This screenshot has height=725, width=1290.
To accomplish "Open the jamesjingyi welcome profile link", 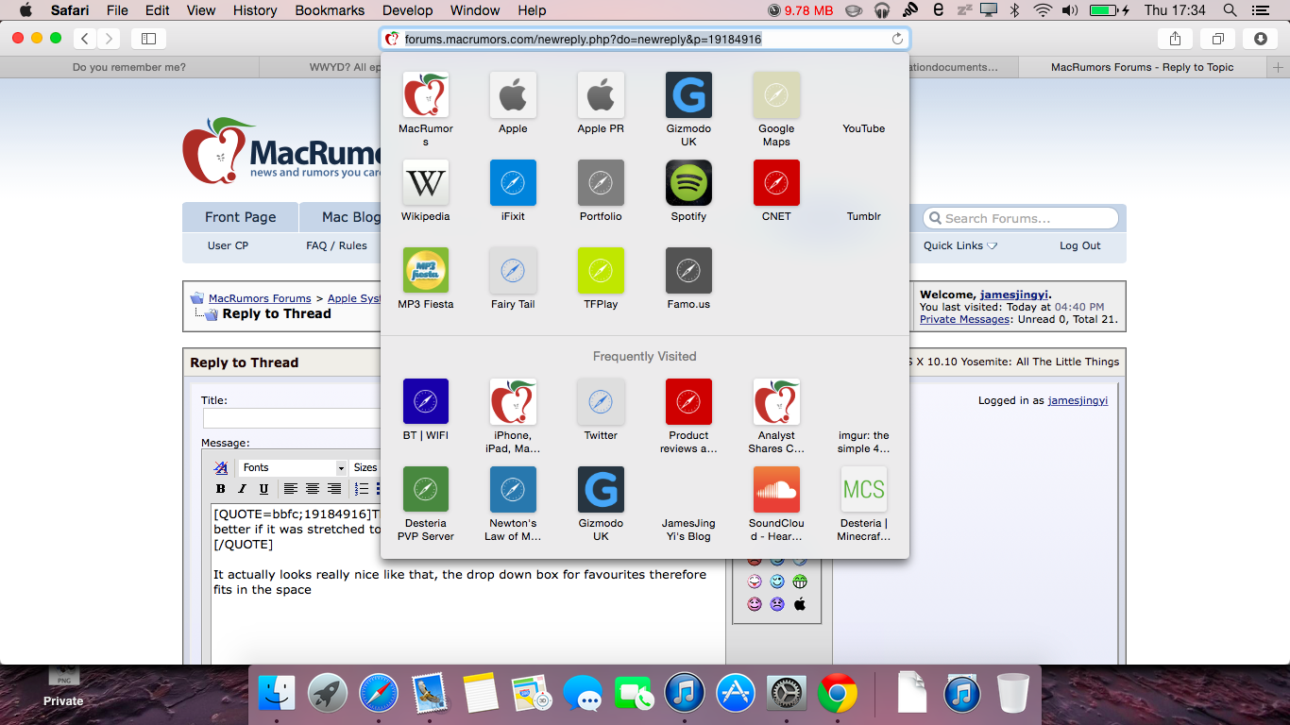I will click(1014, 295).
